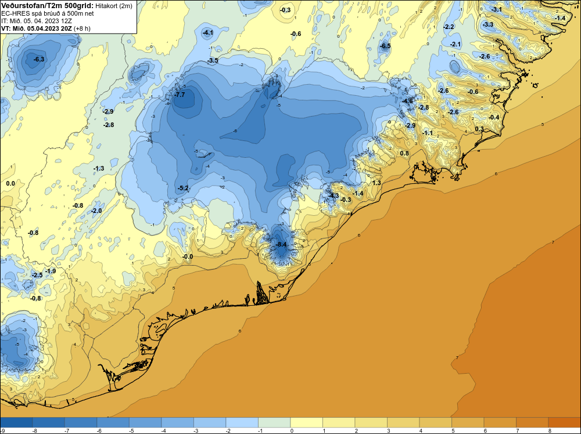This screenshot has width=581, height=434.
Task: Select the -2.1 temperature label
Action: [x=456, y=44]
